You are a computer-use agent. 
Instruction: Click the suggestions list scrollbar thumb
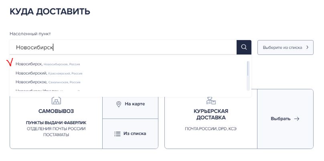tap(248, 68)
